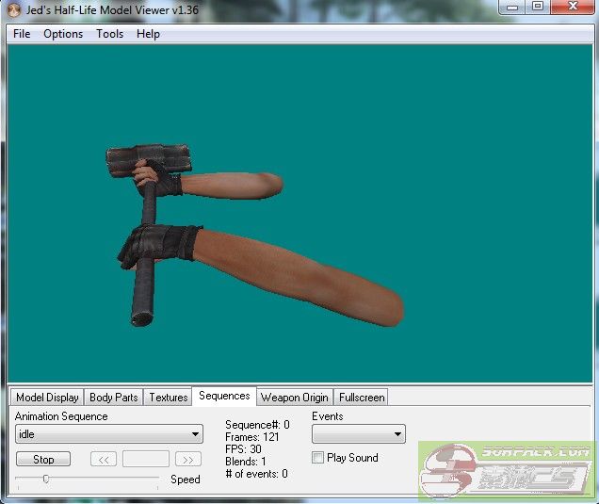Viewport: 599px width, 504px height.
Task: Click the '# of events: 0' text
Action: [x=256, y=474]
